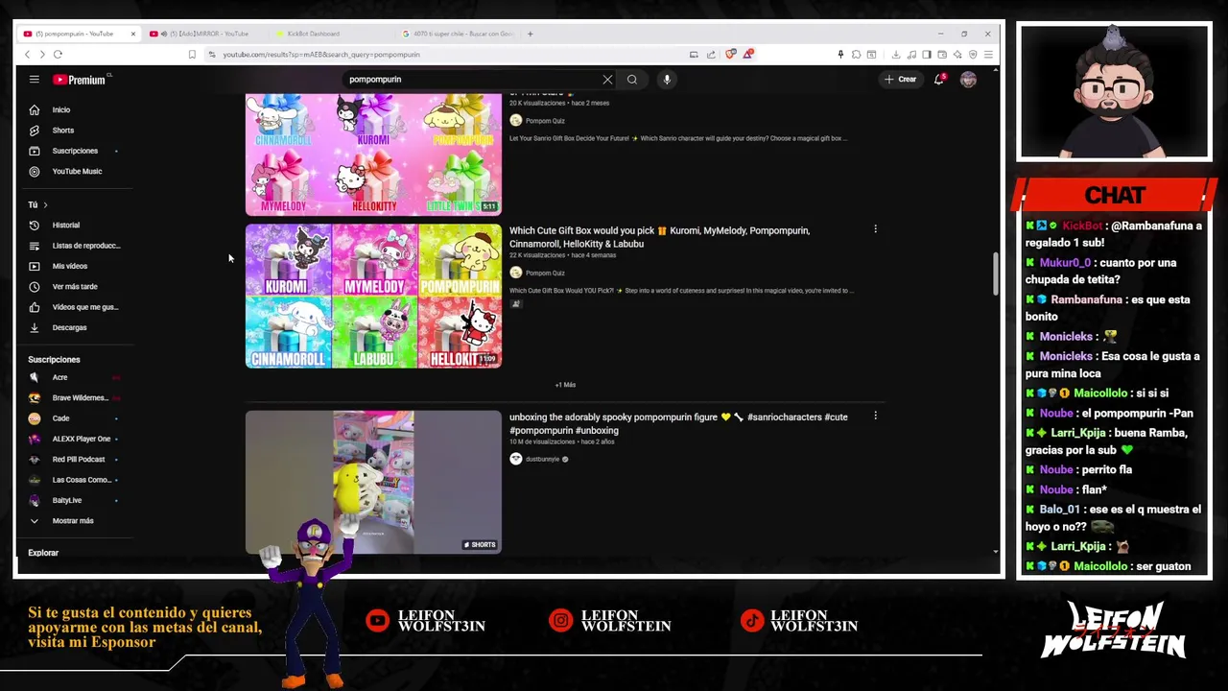Open options menu for unboxing pompompurin video
The height and width of the screenshot is (691, 1228).
click(875, 416)
